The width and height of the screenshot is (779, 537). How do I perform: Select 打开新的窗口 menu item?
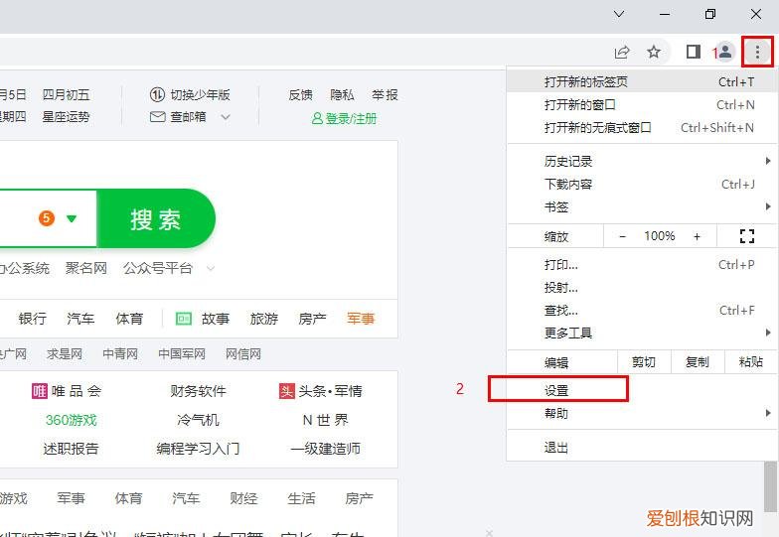[x=640, y=105]
